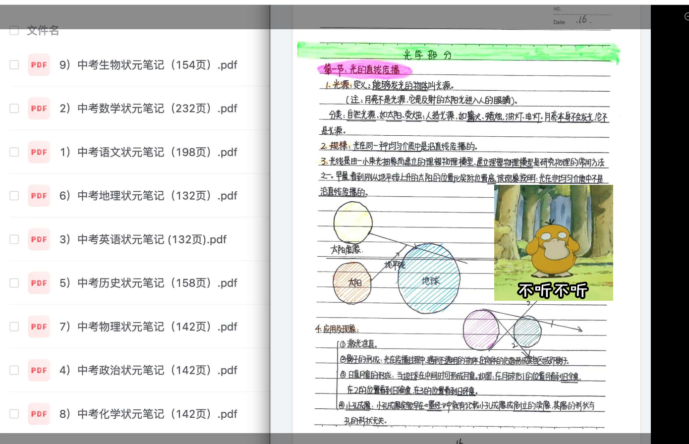Screen dimensions: 689x444
Task: Click the PDF icon beside 中考政治状元笔记
Action: pos(39,370)
